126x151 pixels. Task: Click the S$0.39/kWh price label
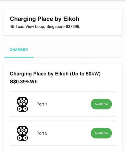coord(24,82)
